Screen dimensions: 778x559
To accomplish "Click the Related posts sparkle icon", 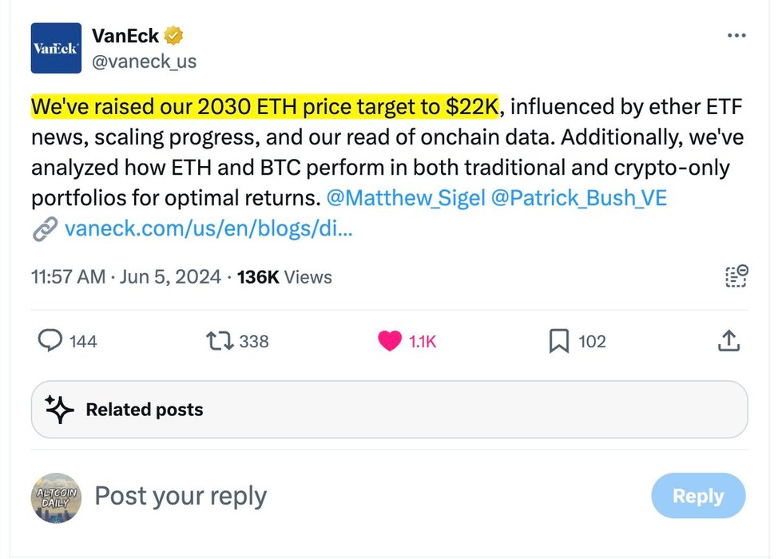I will tap(59, 410).
